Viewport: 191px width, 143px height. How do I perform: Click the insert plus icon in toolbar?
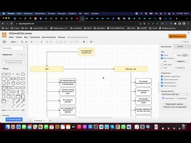tap(84, 42)
